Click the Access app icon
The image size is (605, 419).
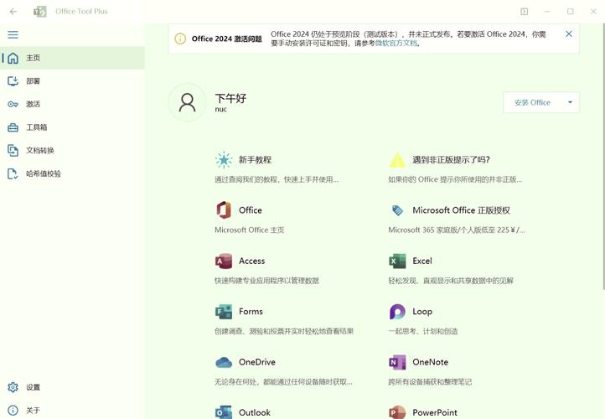coord(224,261)
